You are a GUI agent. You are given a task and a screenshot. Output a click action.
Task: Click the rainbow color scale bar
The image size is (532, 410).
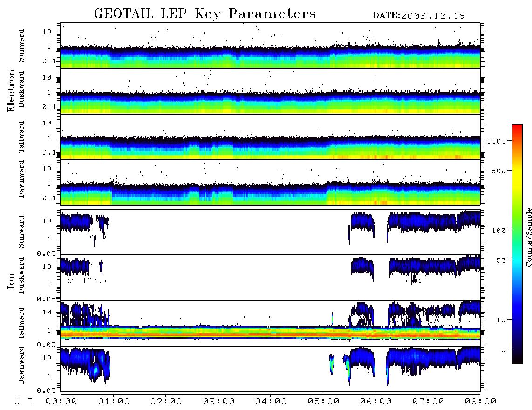coord(517,244)
